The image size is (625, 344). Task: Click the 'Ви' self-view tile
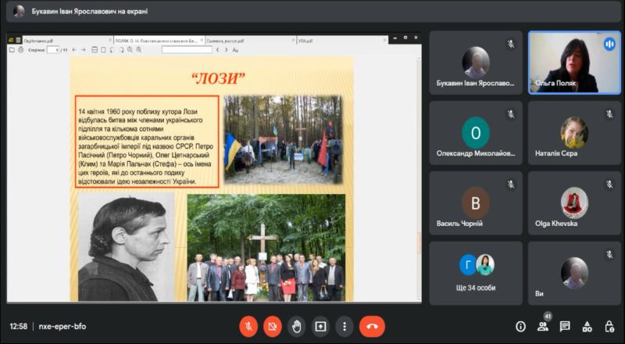click(574, 274)
